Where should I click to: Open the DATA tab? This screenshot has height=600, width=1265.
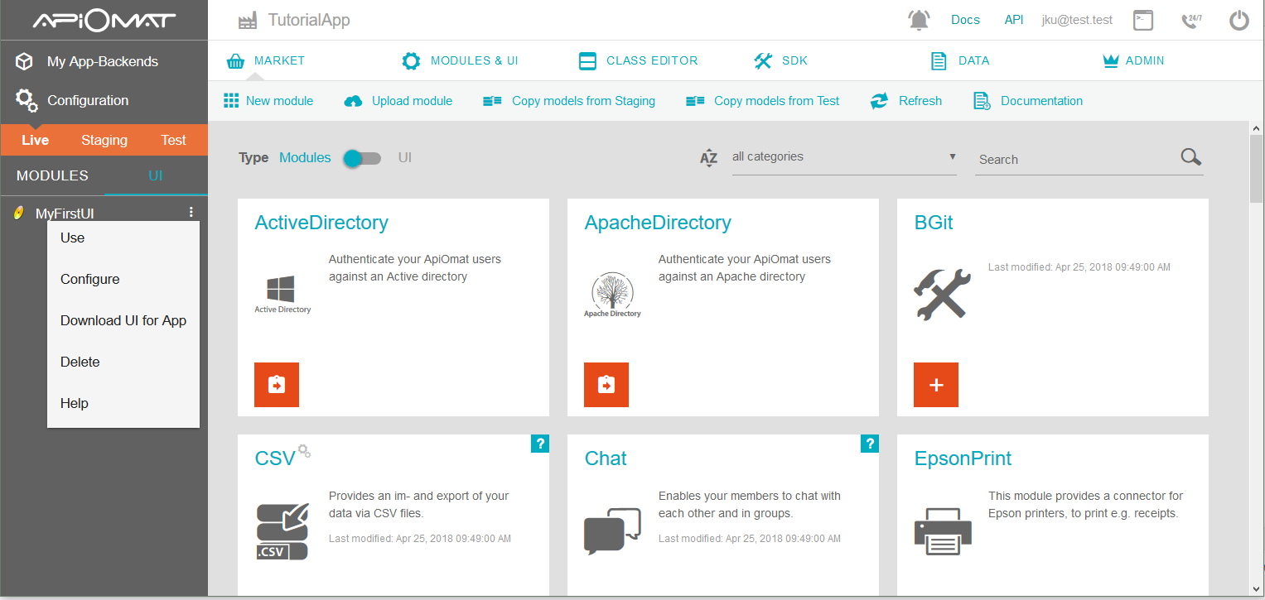point(959,60)
